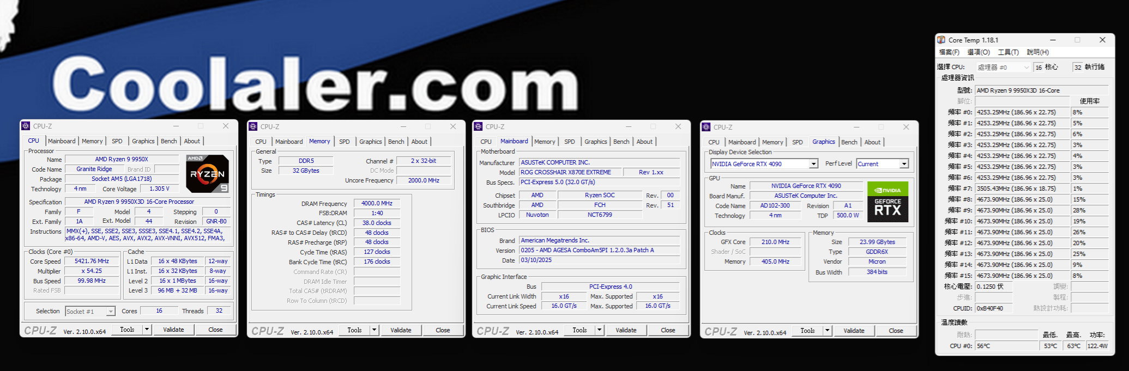1129x371 pixels.
Task: Open the Mainboard tab in the GPU CPU-Z window
Action: point(742,142)
